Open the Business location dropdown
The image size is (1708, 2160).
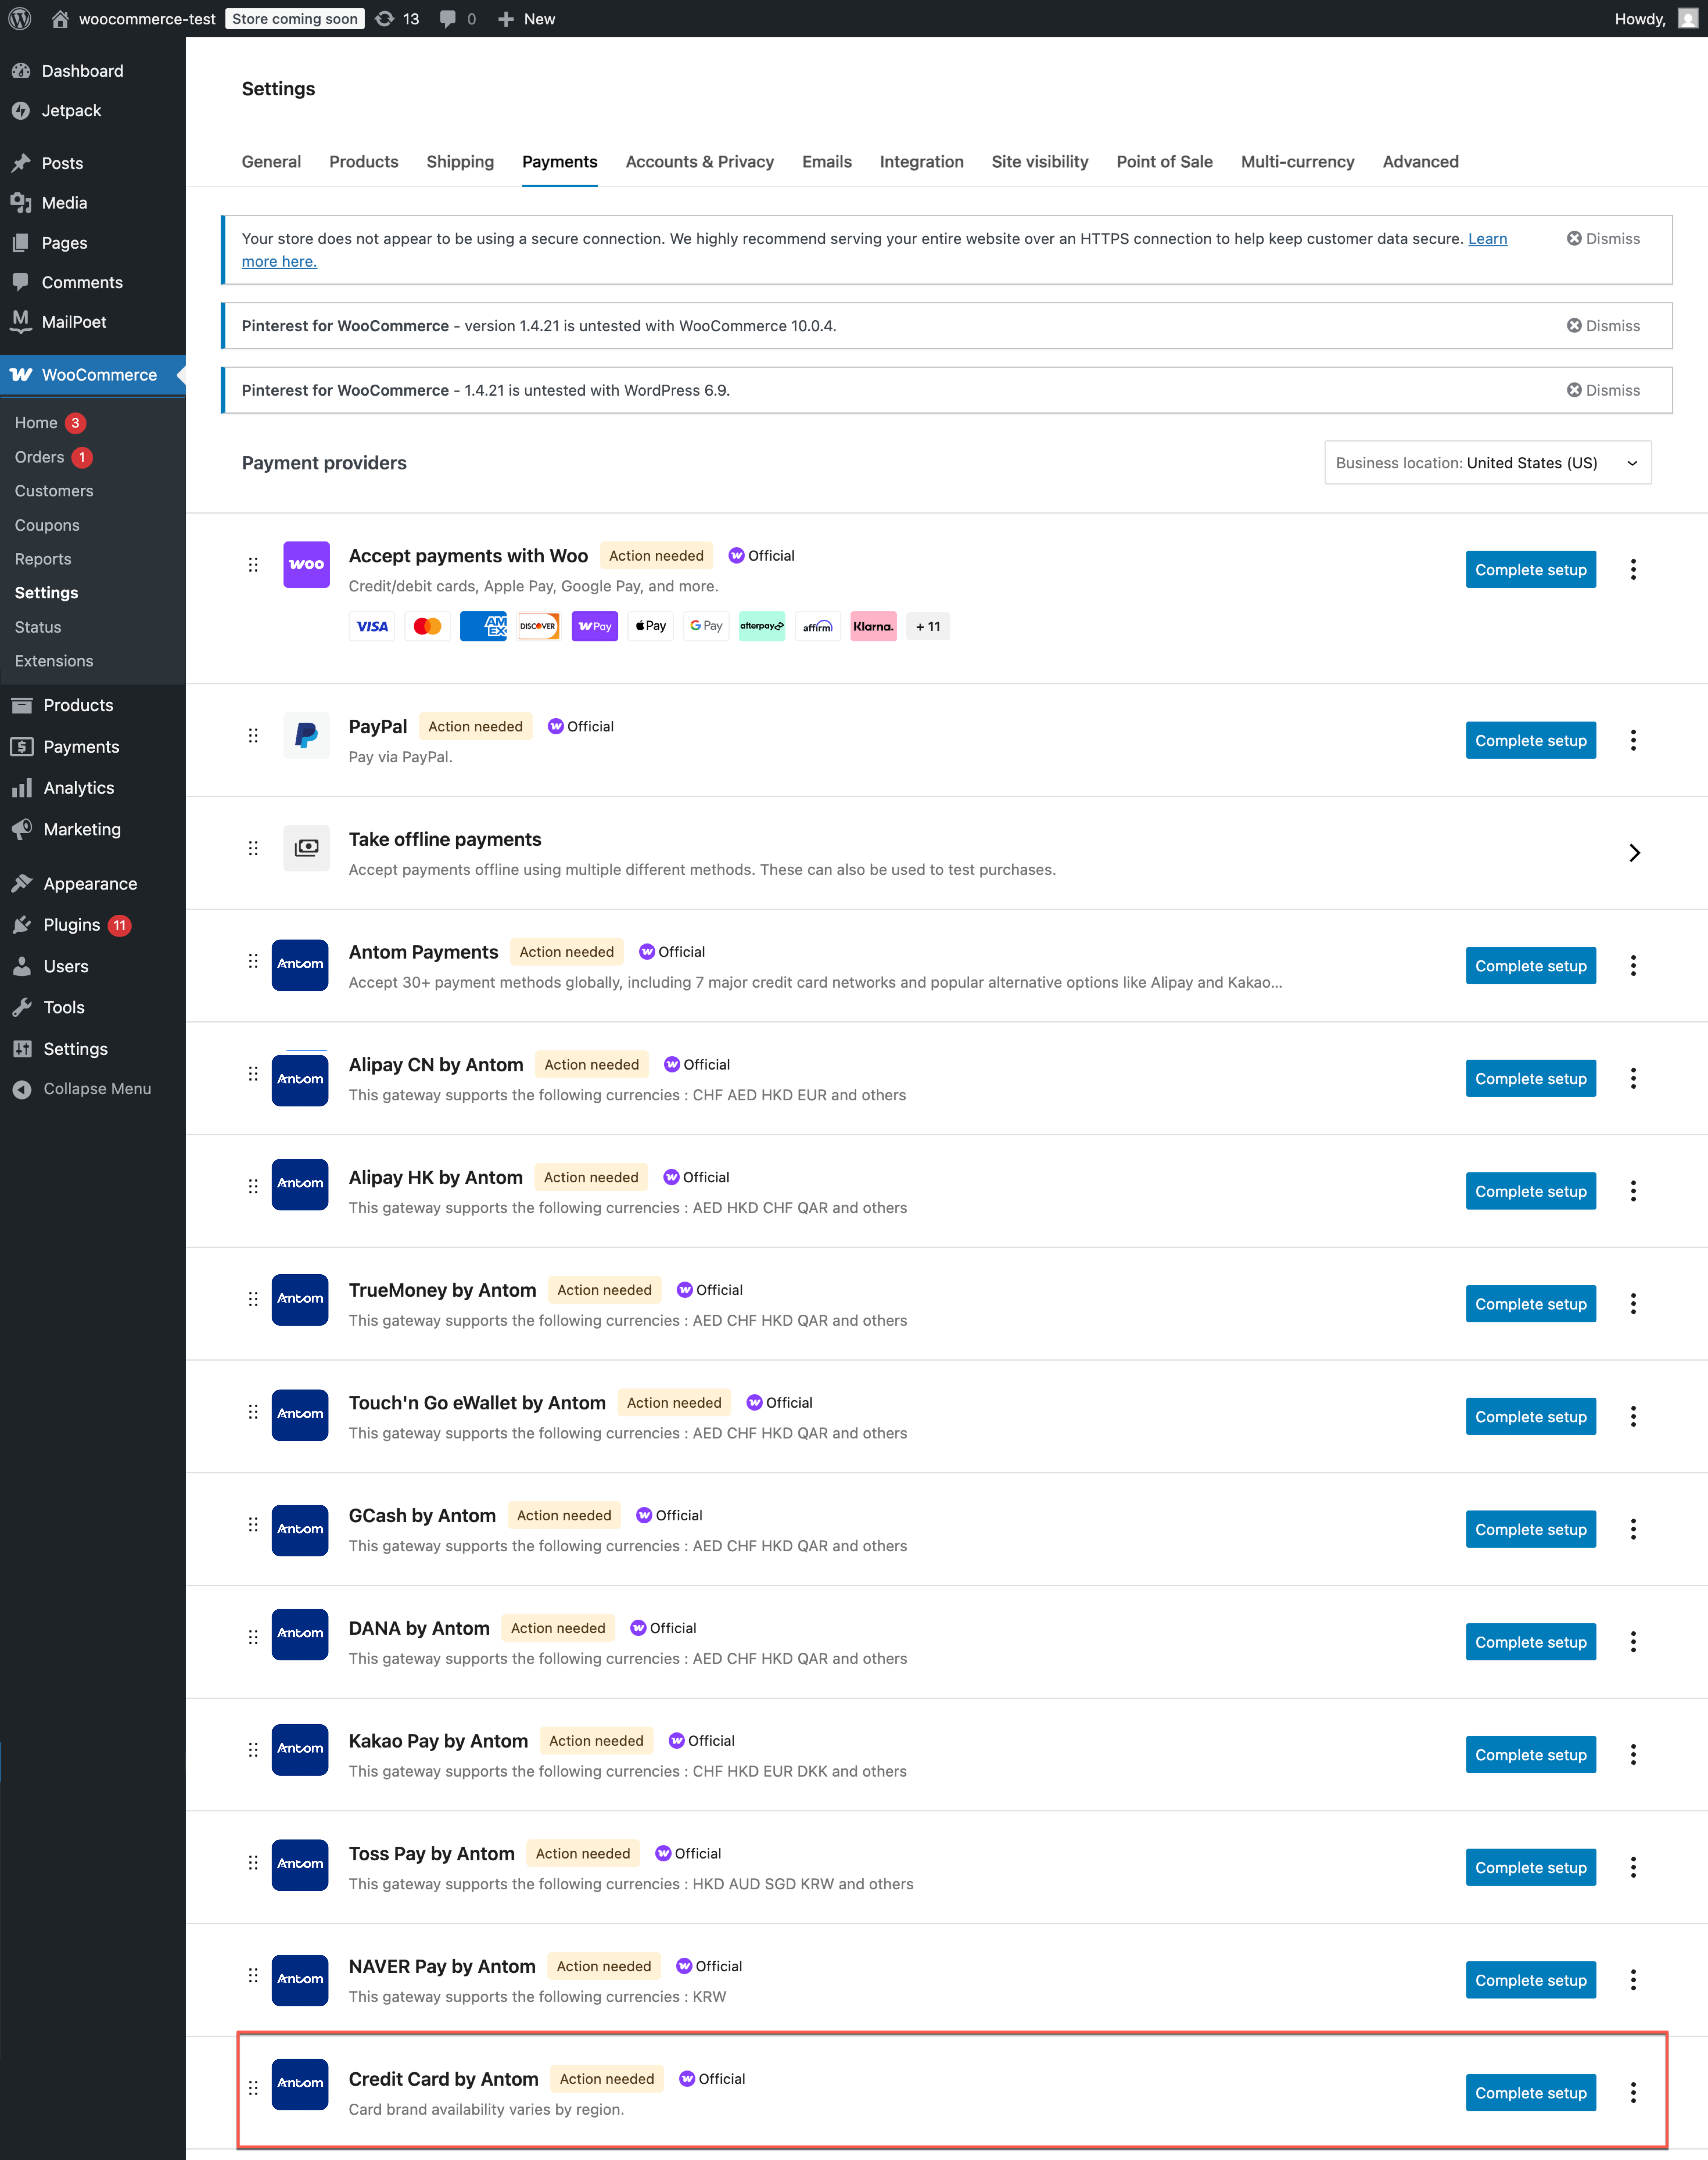1488,463
